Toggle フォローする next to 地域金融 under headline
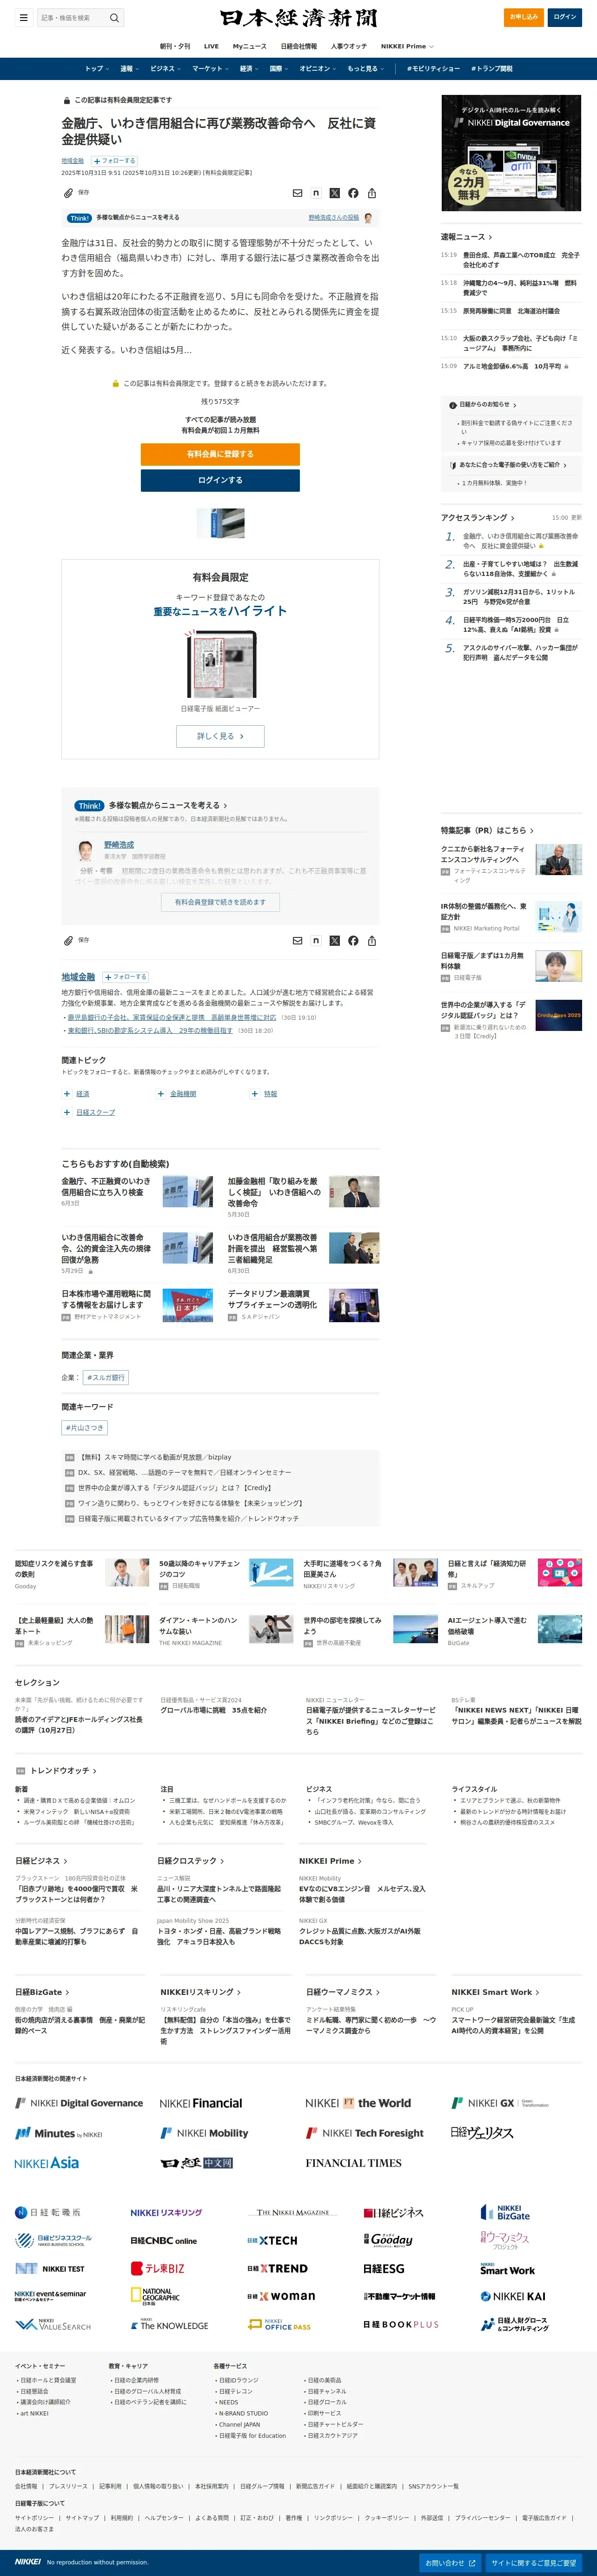 [115, 160]
